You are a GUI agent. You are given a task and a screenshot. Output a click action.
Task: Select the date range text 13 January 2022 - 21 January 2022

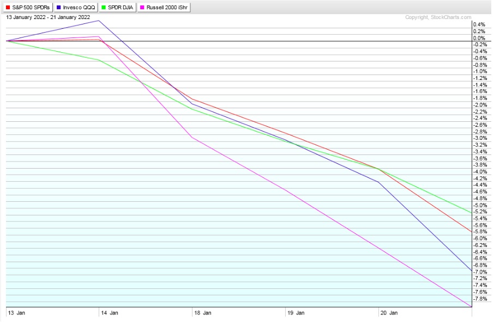48,17
